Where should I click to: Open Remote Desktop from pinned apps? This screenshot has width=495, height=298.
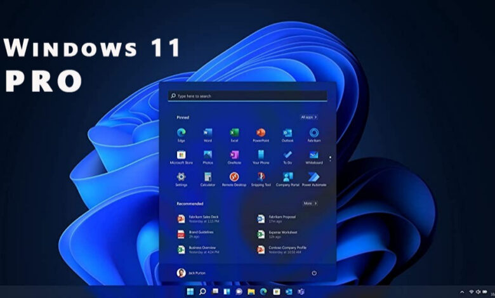[234, 178]
